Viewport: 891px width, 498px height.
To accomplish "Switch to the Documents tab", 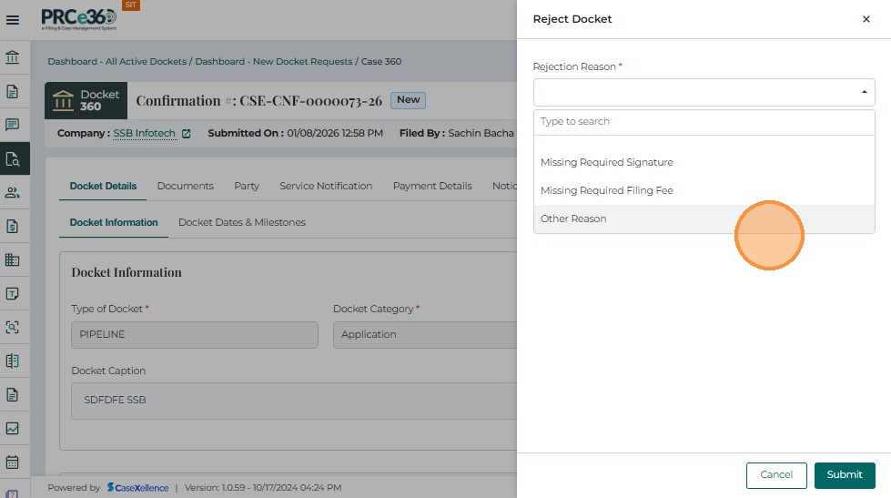I will [x=185, y=186].
